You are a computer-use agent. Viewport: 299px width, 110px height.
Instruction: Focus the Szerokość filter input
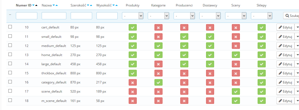tap(81, 16)
